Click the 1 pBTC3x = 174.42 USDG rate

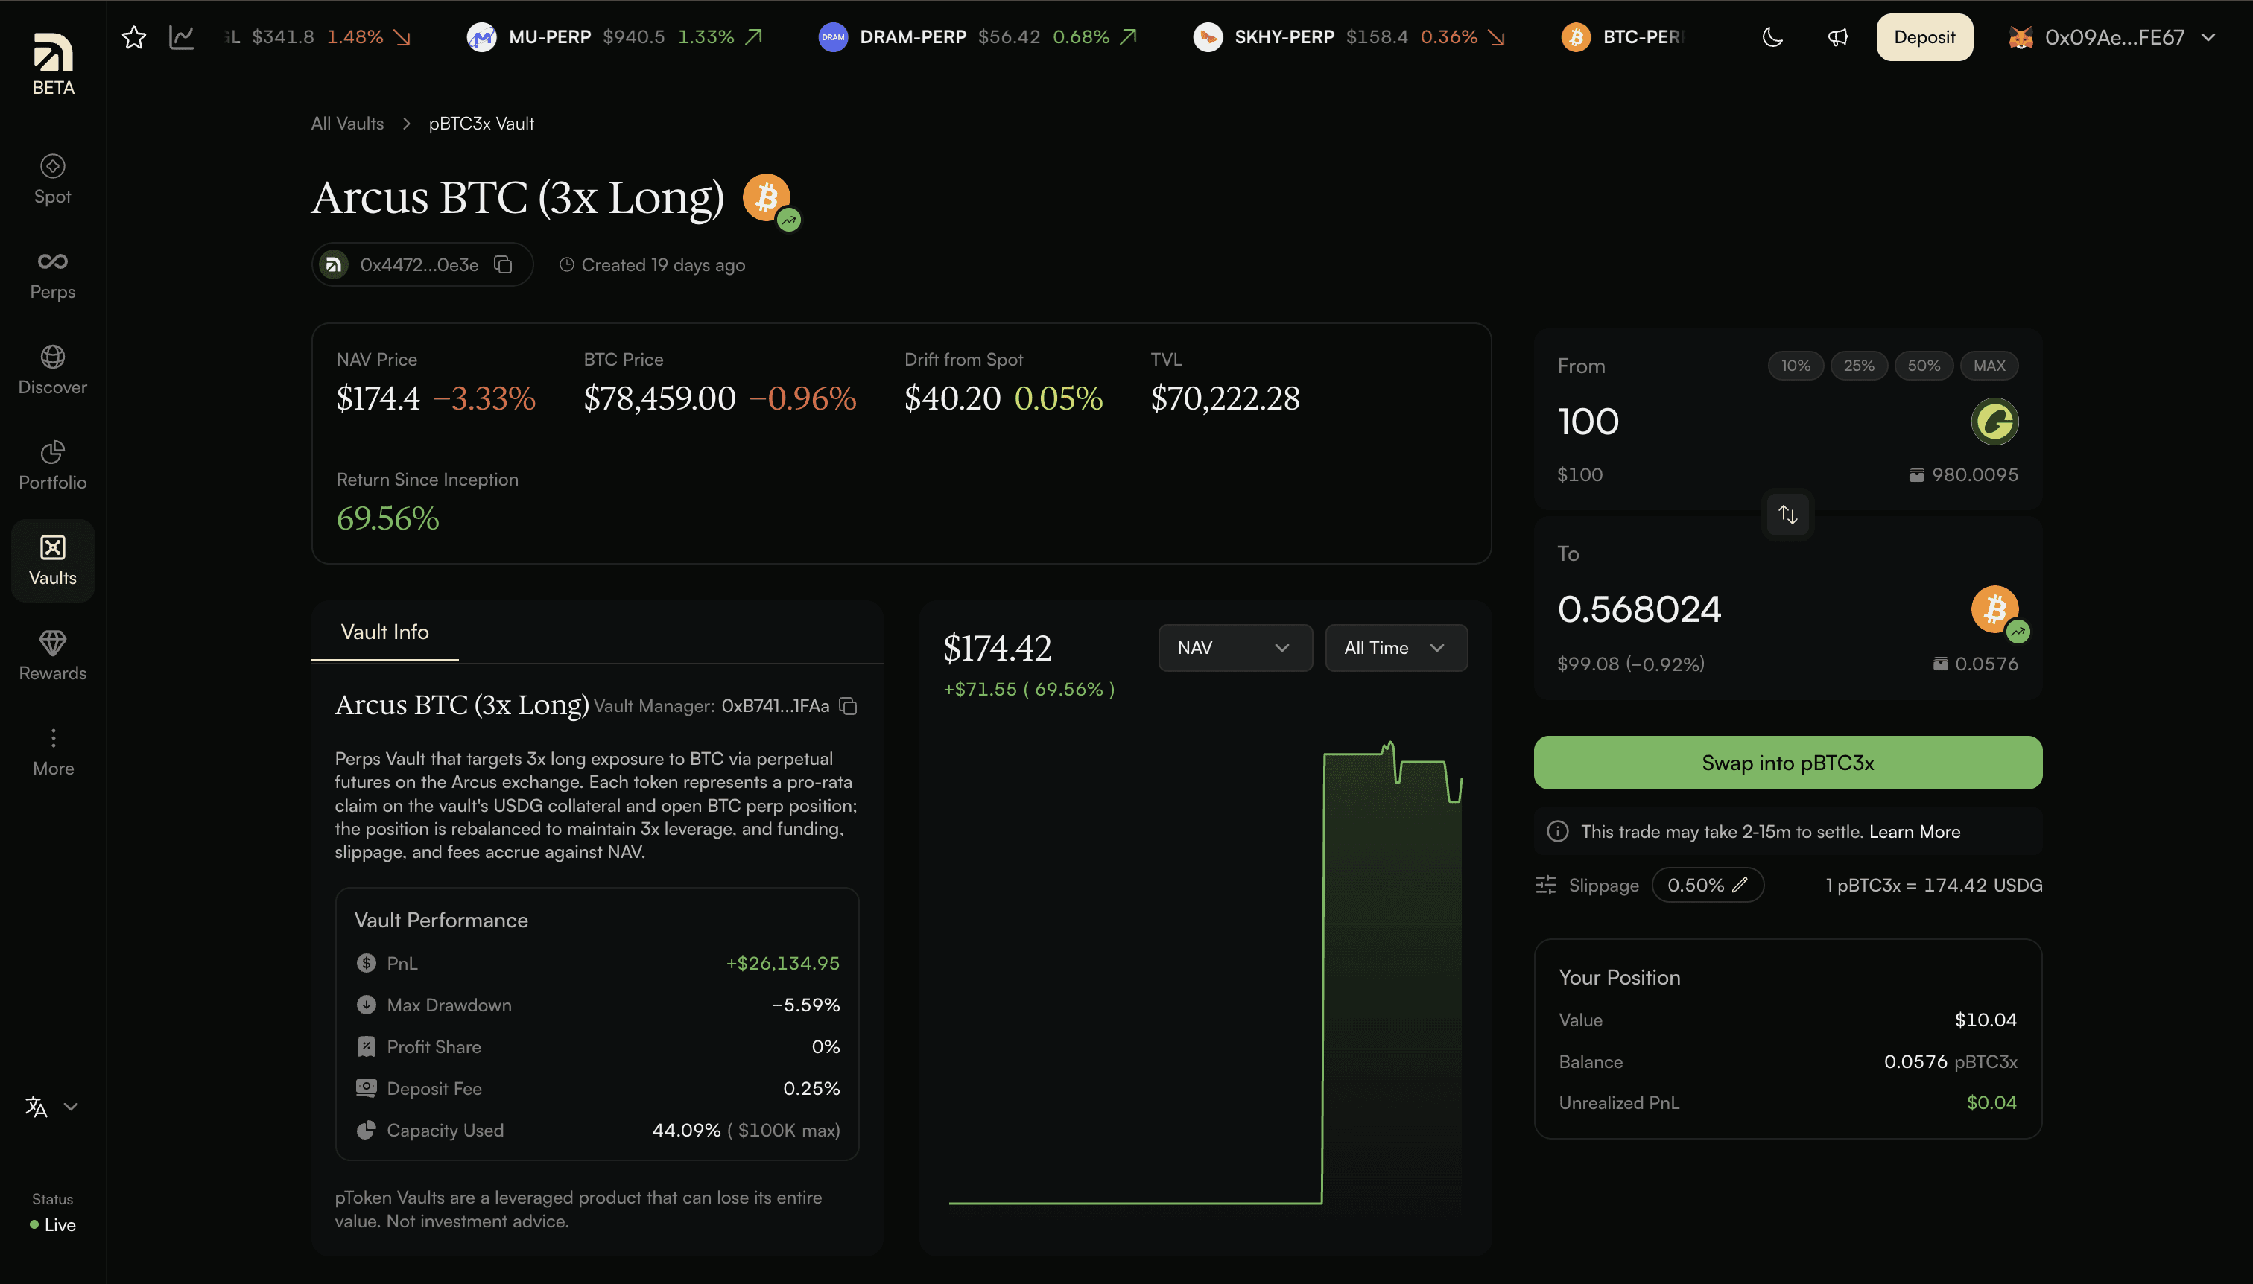click(x=1933, y=885)
